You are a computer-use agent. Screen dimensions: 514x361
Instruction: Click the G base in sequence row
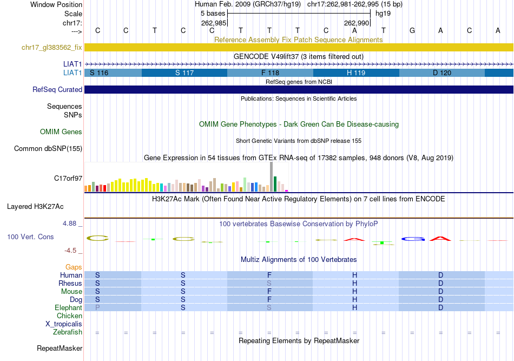412,31
